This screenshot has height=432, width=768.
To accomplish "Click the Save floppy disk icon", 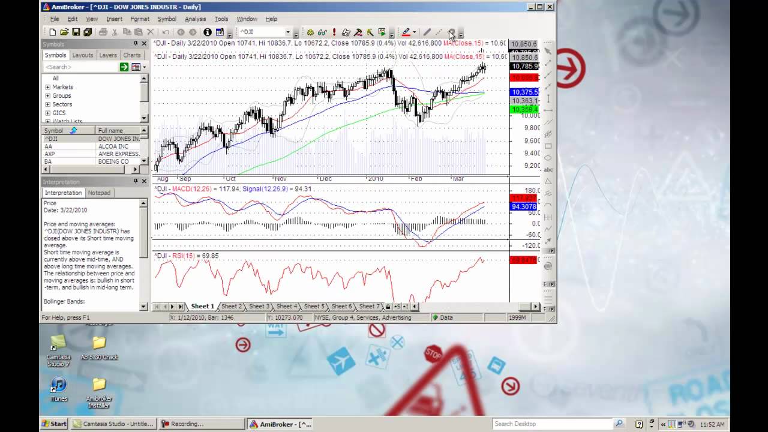I will coord(76,32).
